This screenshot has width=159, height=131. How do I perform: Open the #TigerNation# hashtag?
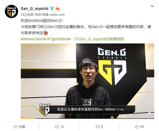tap(59, 39)
